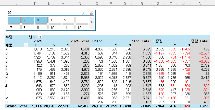Collapse the 증감 group

click(154, 41)
